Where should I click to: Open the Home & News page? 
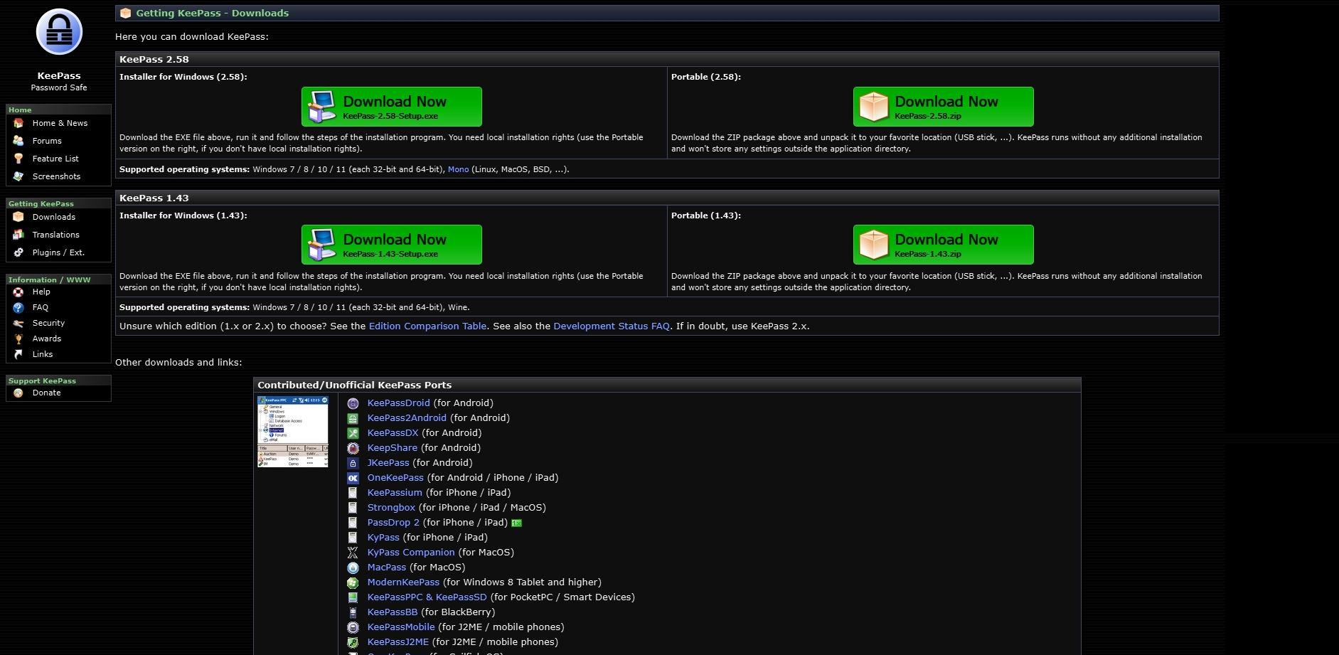tap(60, 123)
